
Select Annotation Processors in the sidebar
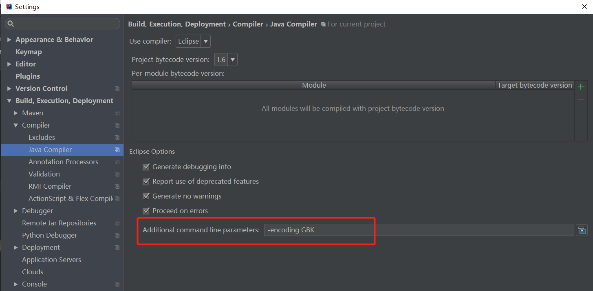point(63,162)
